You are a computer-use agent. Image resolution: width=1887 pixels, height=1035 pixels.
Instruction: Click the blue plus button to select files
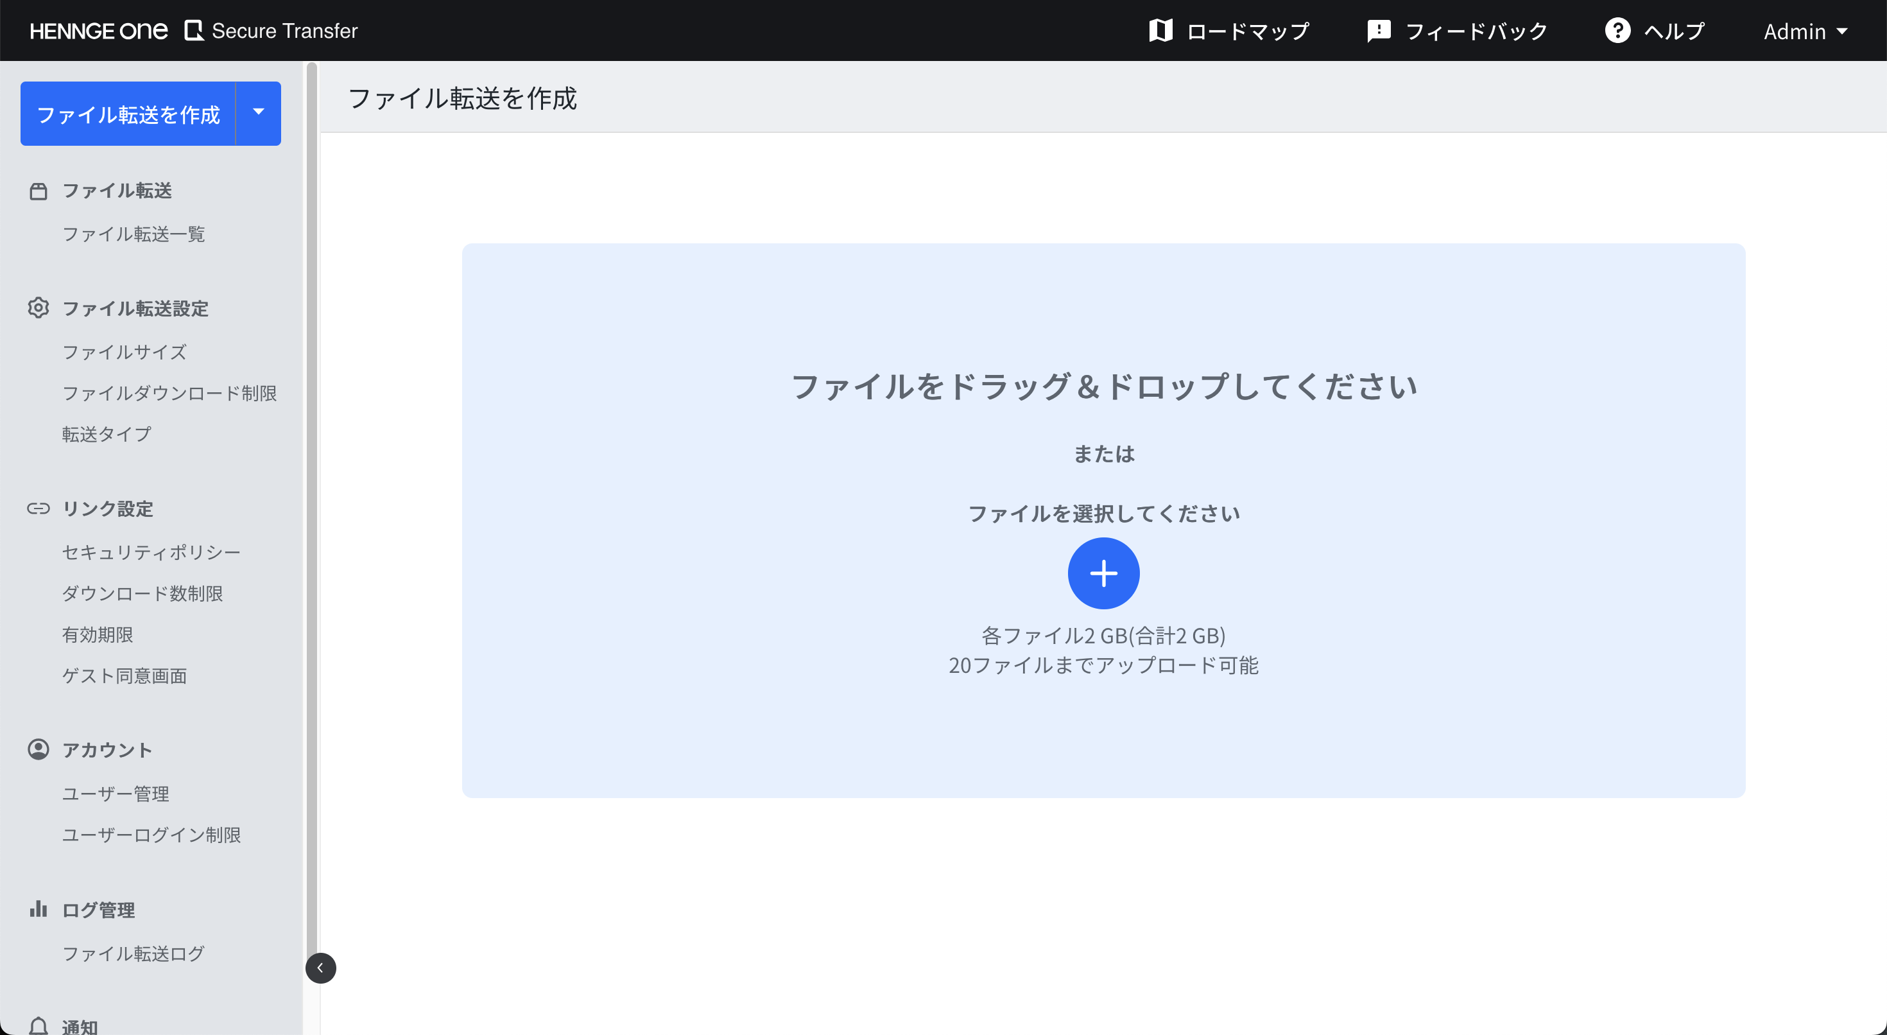(1103, 573)
